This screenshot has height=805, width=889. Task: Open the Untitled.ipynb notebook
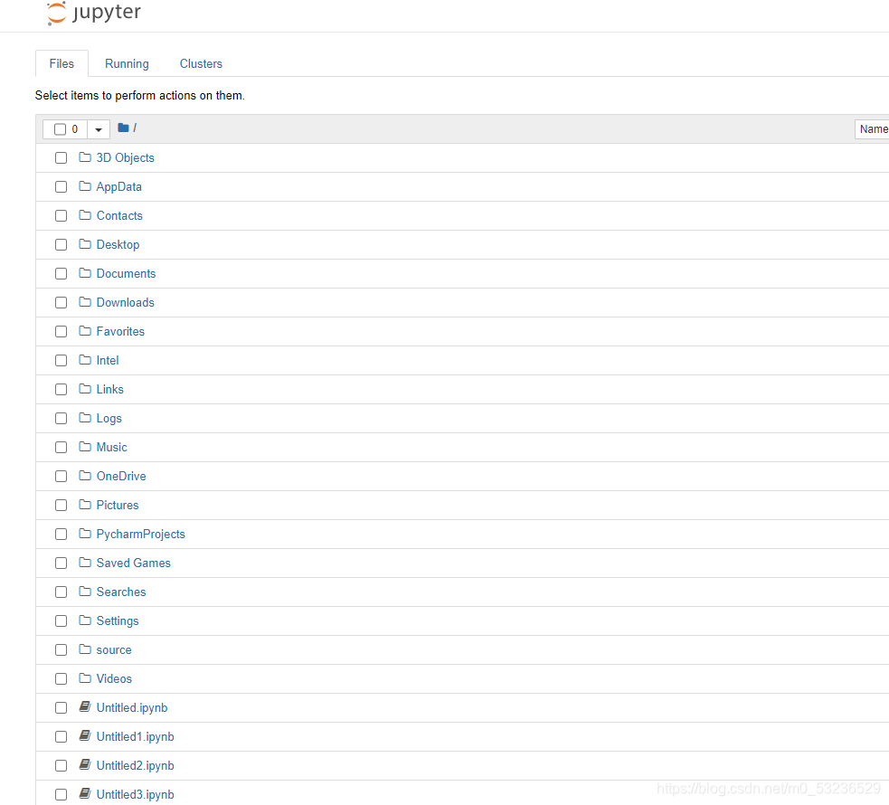[132, 707]
